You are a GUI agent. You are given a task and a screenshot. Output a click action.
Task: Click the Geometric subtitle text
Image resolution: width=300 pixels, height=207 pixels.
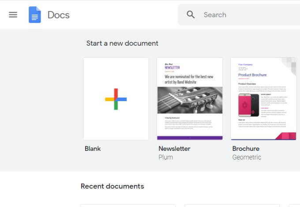(247, 157)
